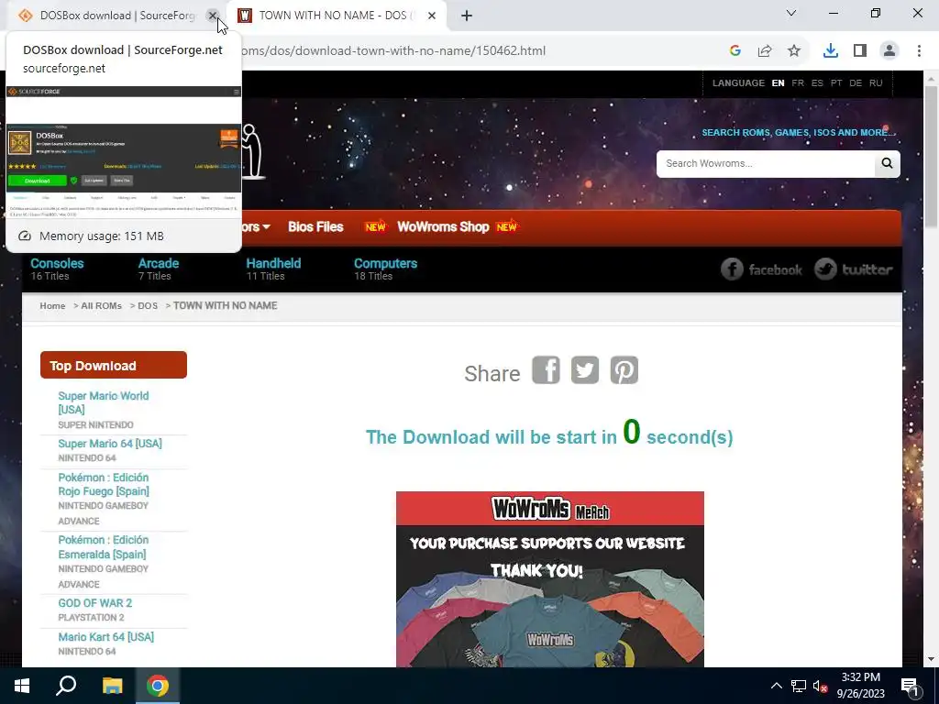Open Windows taskbar search
Image resolution: width=939 pixels, height=704 pixels.
(66, 686)
